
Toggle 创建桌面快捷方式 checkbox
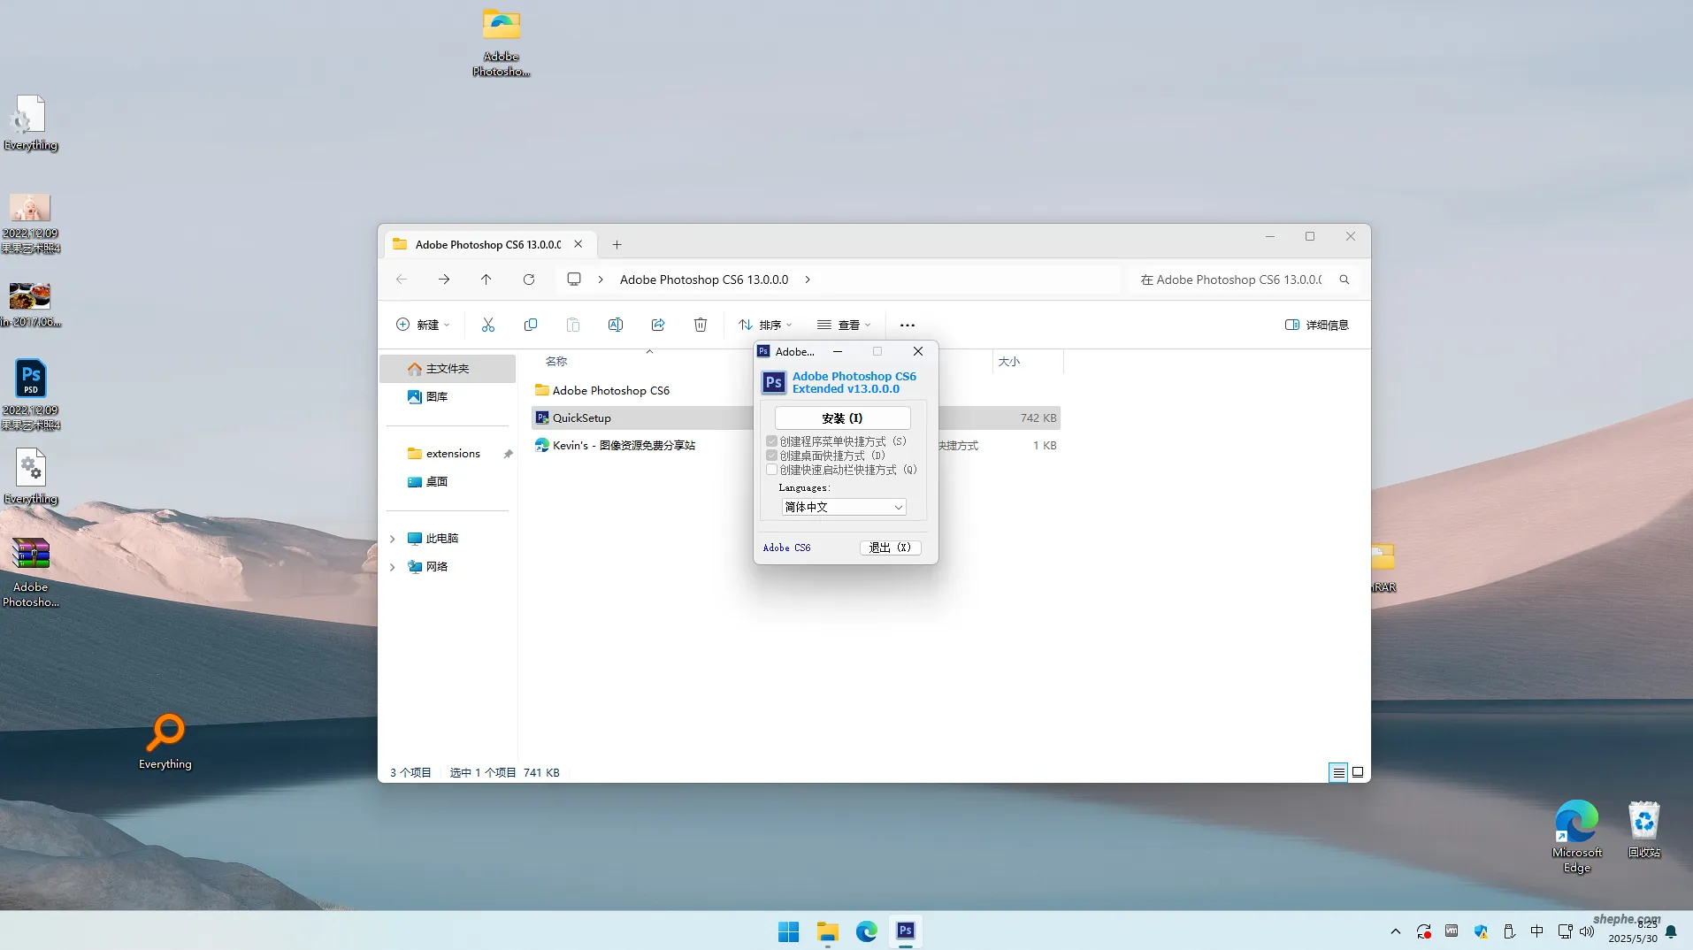[x=772, y=456]
